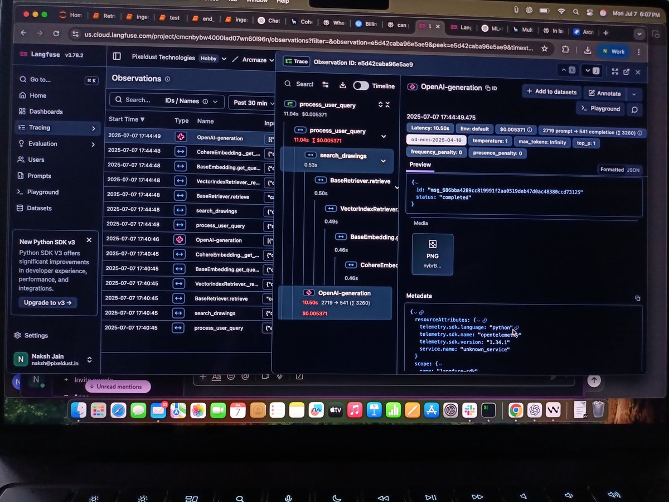Select the Preview tab
The width and height of the screenshot is (669, 502).
pos(420,165)
